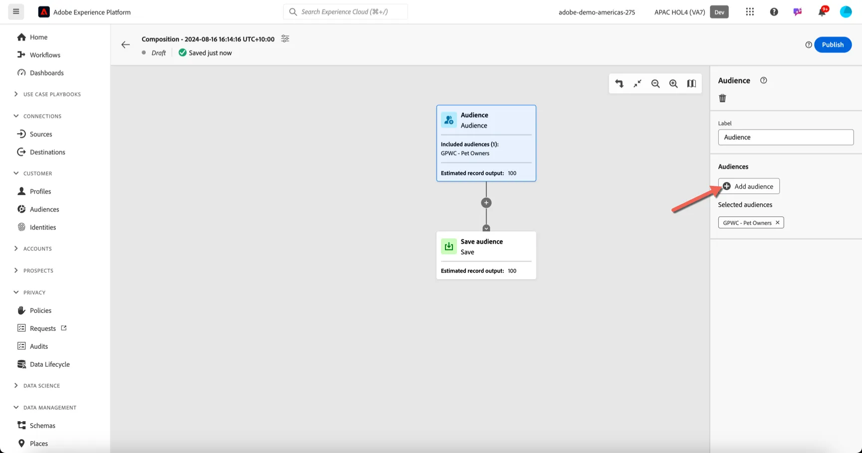
Task: Click the Publish button
Action: pos(833,45)
